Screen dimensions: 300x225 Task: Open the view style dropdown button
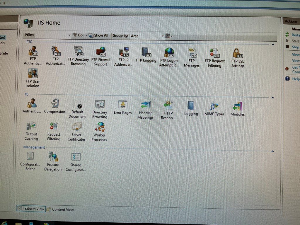168,36
